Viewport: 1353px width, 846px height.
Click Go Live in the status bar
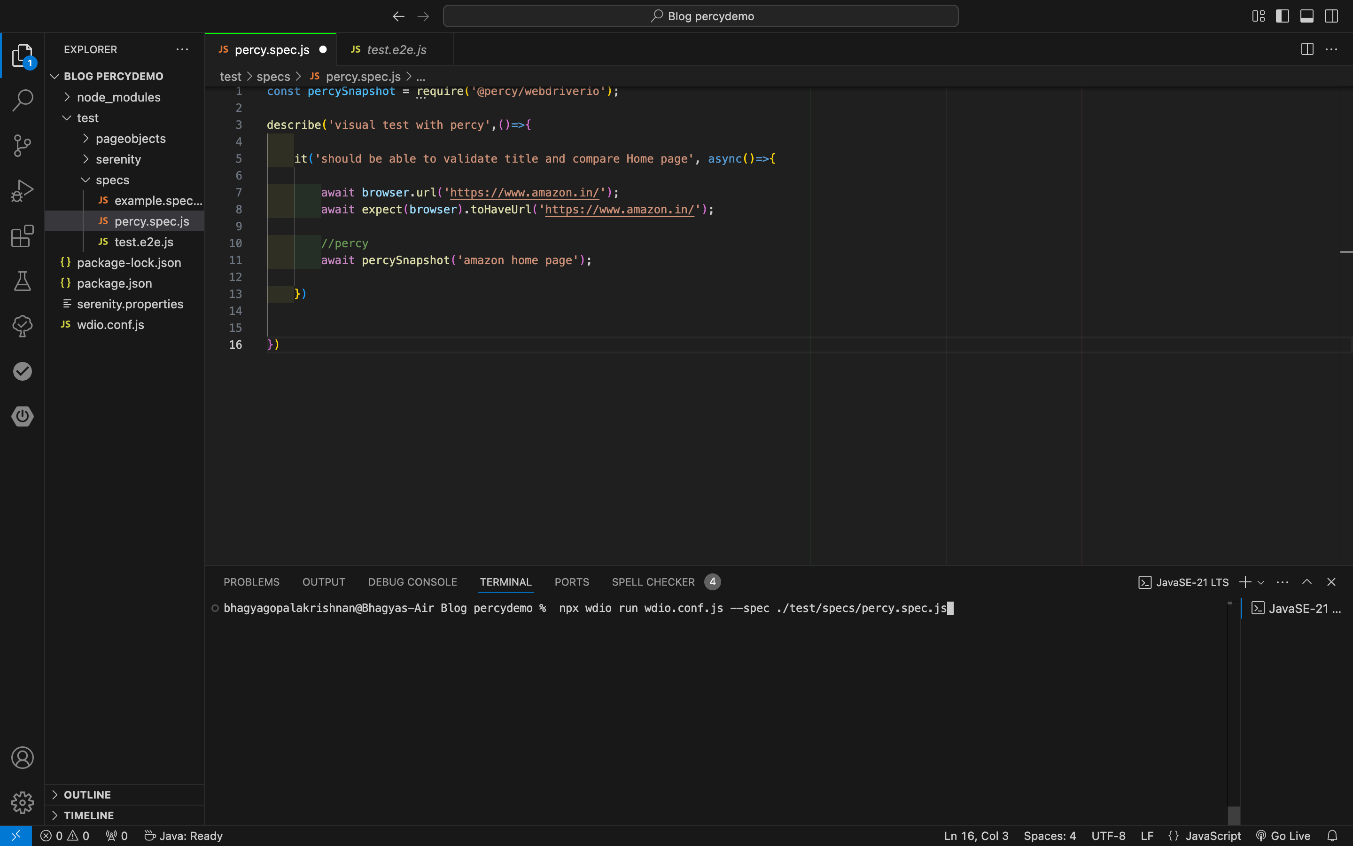coord(1283,836)
